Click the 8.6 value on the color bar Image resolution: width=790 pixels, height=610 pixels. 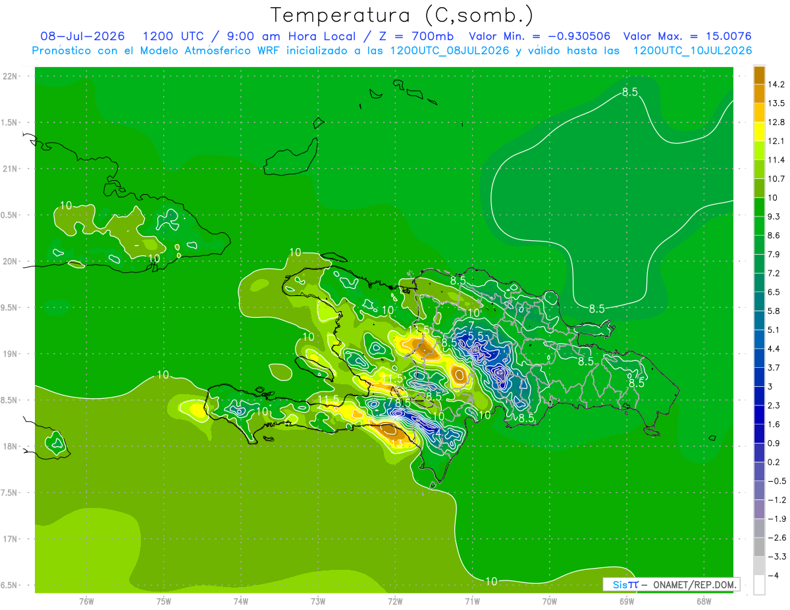(774, 236)
